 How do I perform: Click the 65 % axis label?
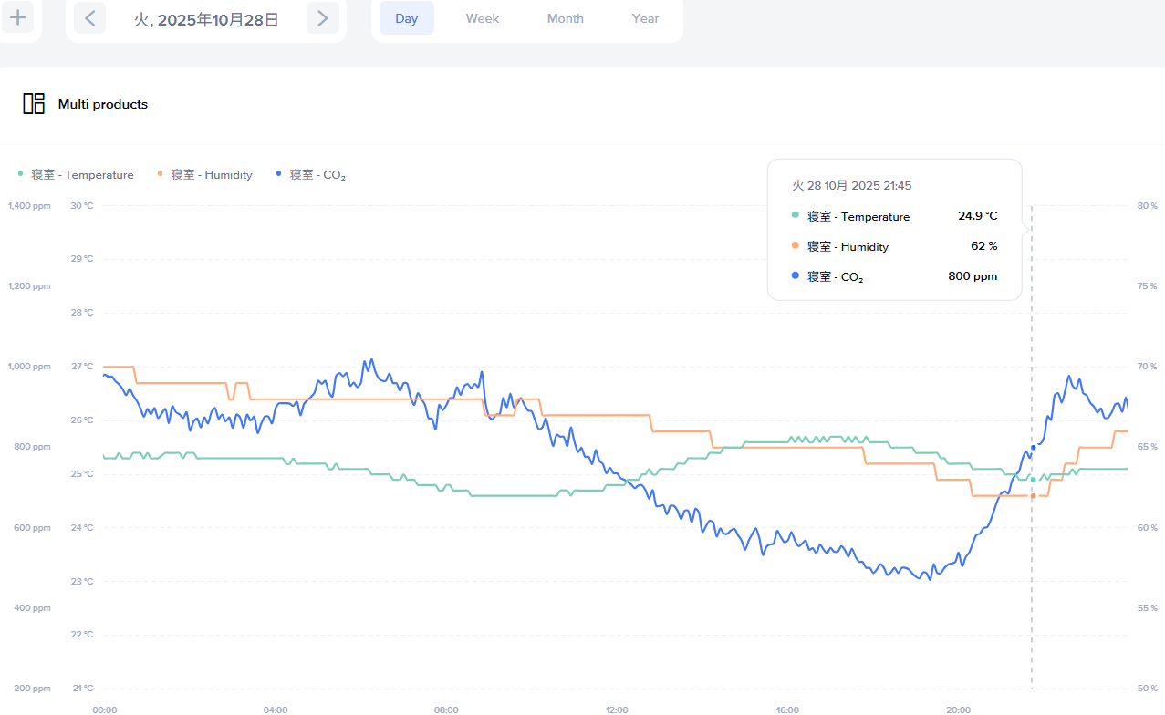(x=1148, y=447)
